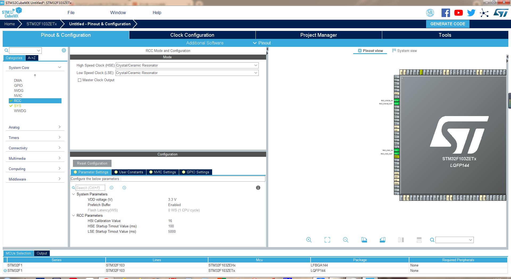Open the Twitter icon link
The height and width of the screenshot is (279, 511).
click(471, 13)
